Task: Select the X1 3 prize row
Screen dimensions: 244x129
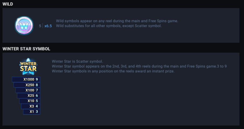Action: pyautogui.click(x=32, y=112)
